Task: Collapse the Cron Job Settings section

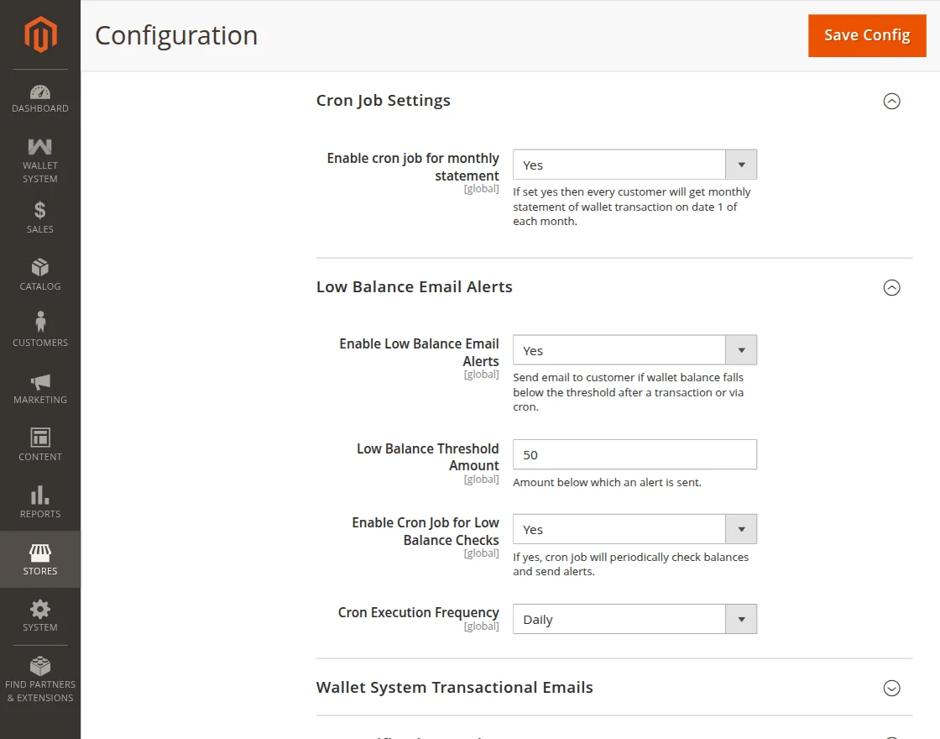Action: pos(891,101)
